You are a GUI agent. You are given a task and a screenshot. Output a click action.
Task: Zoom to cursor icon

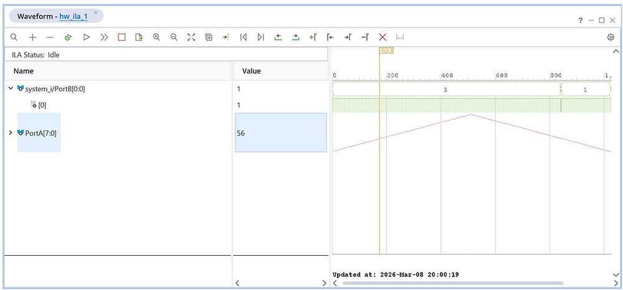(209, 37)
